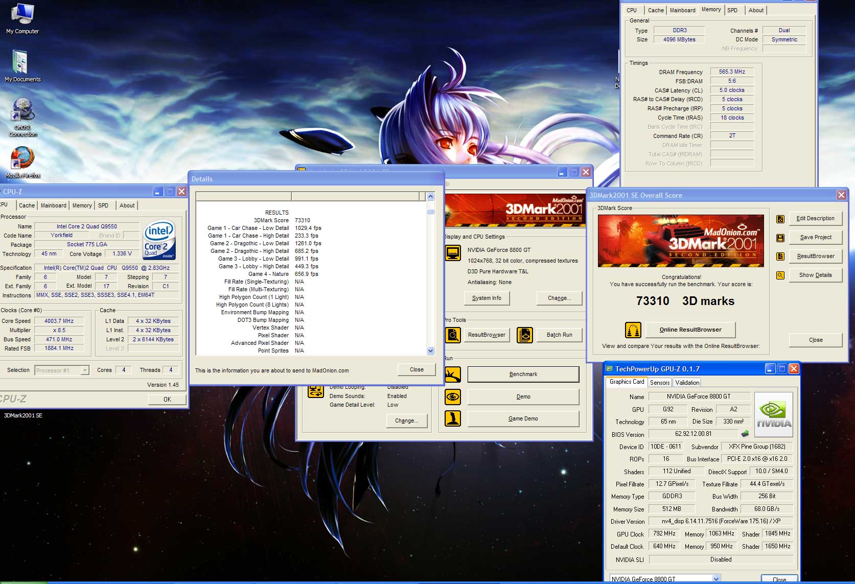Click Close button in Overall Score window
855x584 pixels.
[x=816, y=340]
